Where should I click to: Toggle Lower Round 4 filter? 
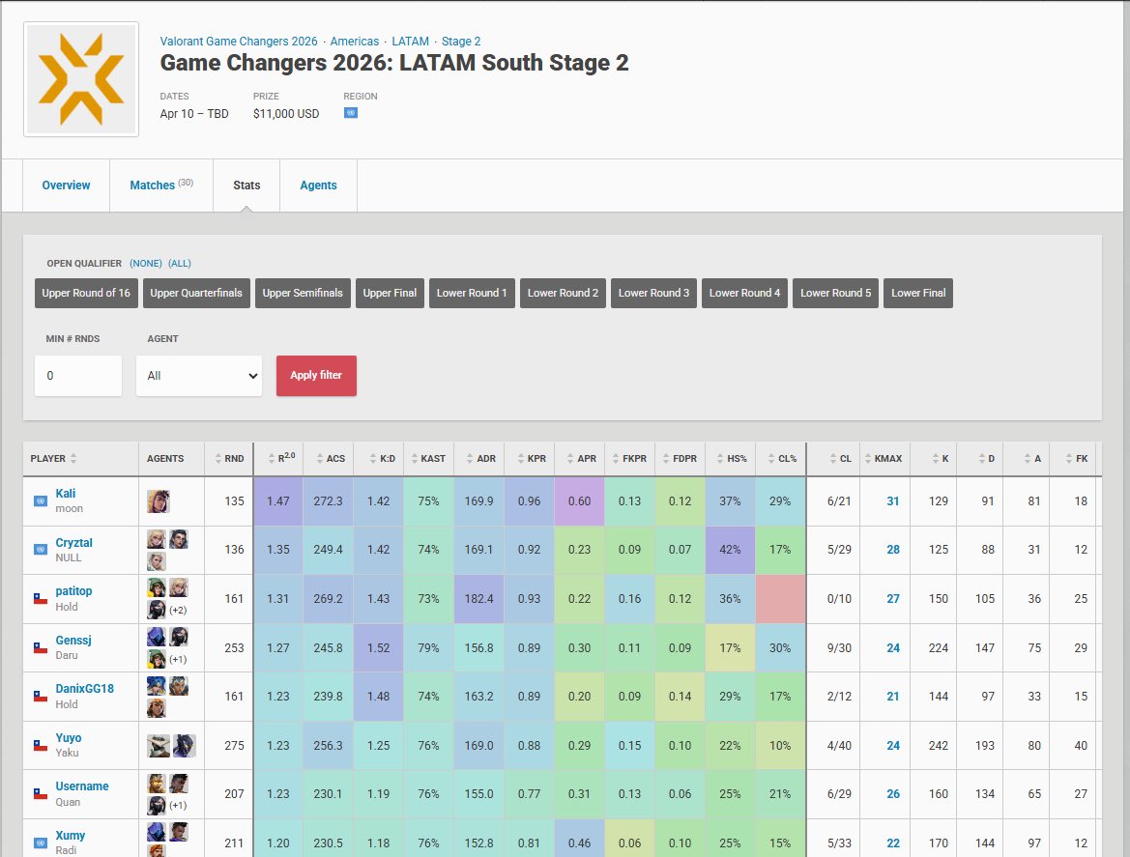(x=744, y=293)
